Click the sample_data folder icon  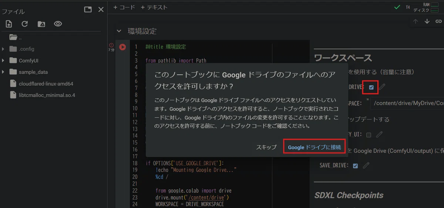(13, 72)
